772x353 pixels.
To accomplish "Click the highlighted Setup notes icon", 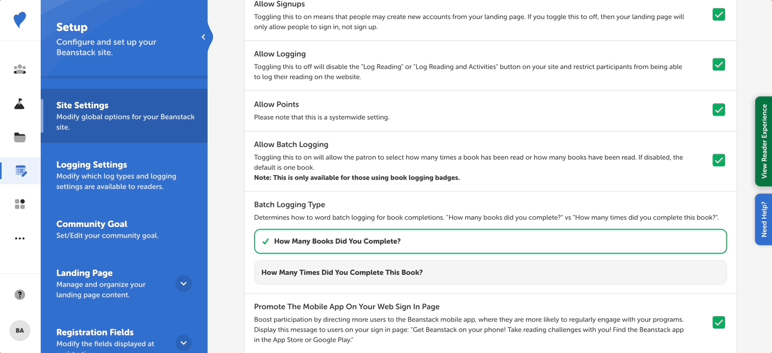I will tap(20, 171).
